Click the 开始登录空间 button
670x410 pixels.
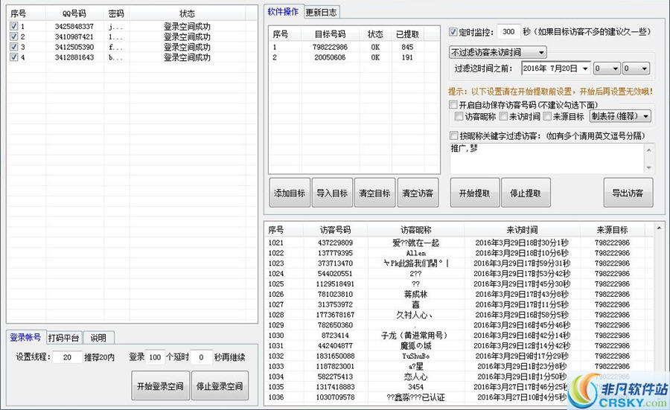click(x=160, y=386)
